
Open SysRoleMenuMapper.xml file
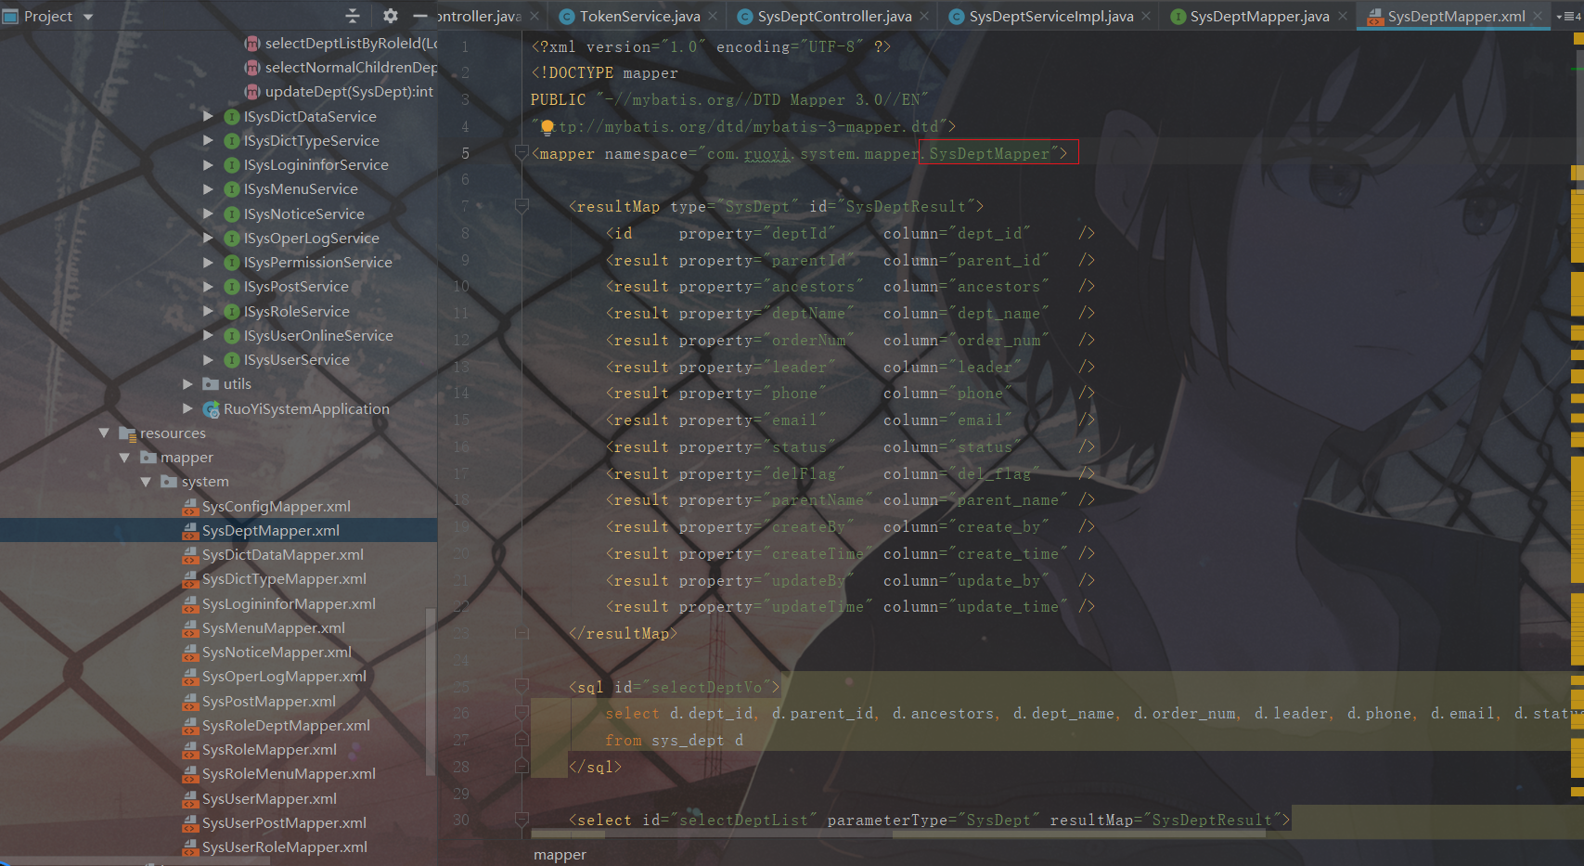tap(289, 773)
